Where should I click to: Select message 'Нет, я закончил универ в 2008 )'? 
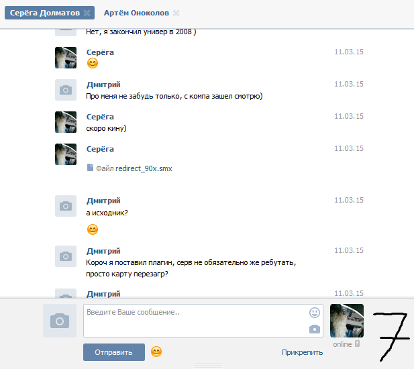(141, 32)
